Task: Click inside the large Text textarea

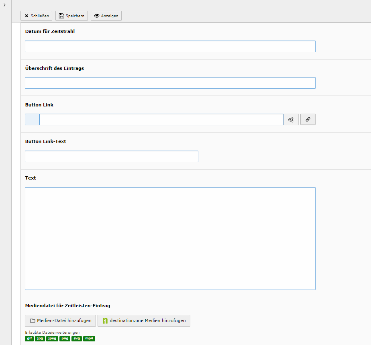Action: pos(170,239)
